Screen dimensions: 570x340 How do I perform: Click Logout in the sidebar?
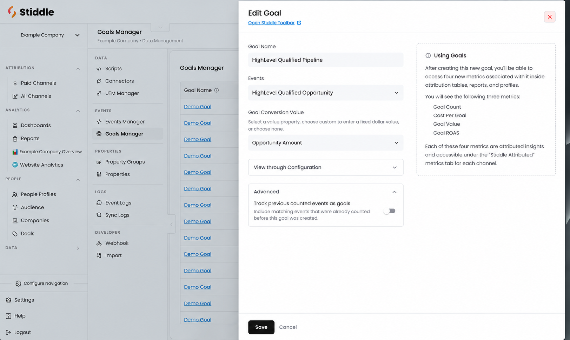point(22,332)
